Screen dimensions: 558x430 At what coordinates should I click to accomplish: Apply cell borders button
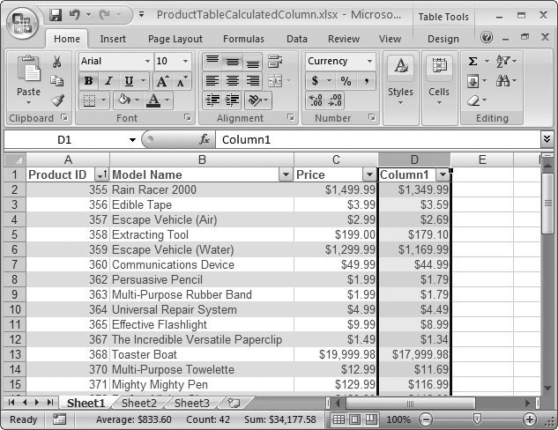[x=89, y=100]
